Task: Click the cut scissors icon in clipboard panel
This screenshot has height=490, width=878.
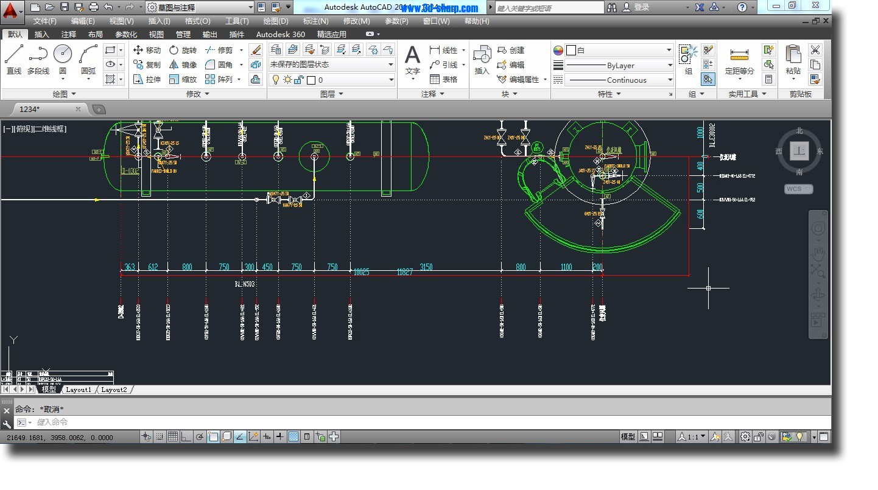Action: [x=815, y=50]
